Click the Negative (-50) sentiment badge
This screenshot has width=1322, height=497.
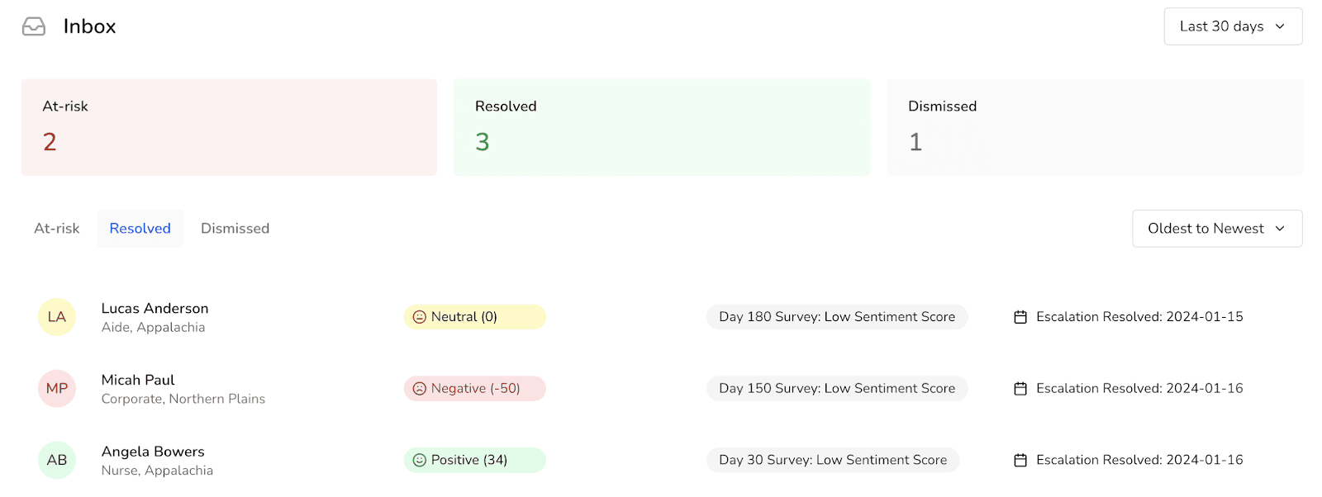(475, 389)
